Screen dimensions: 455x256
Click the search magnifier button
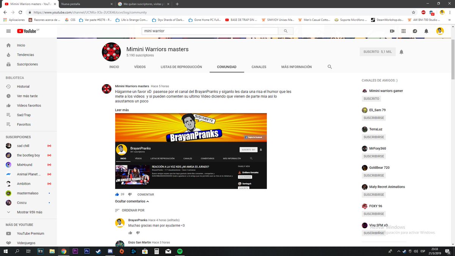tap(286, 31)
